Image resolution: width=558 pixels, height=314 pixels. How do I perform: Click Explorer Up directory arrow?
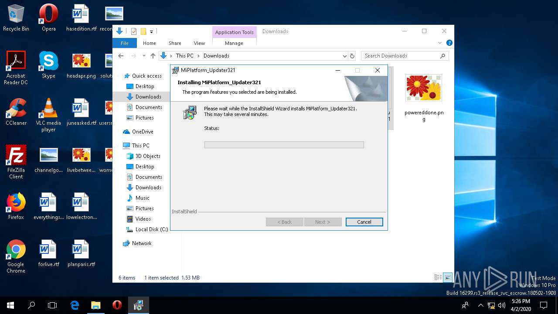click(x=153, y=56)
